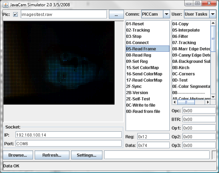Click horizontal scrollbar thumb of task list

click(x=186, y=102)
